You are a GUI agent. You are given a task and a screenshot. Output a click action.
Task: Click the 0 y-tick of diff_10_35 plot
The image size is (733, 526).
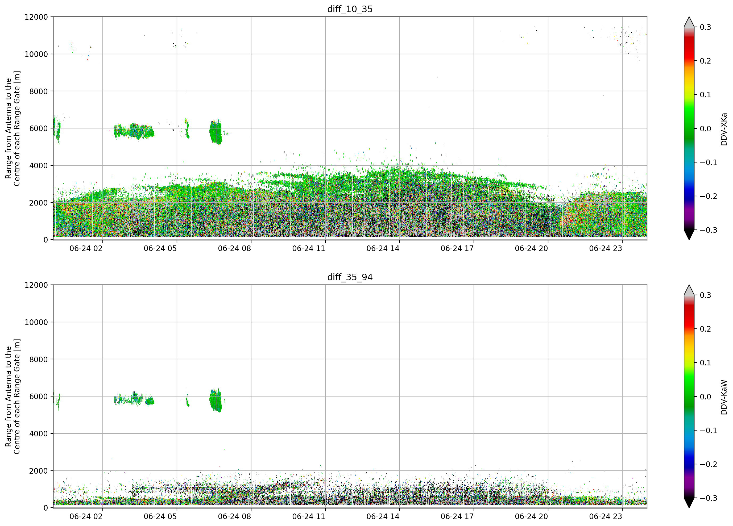[x=45, y=240]
